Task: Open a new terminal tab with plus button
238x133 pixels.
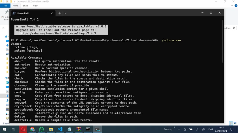Action: click(x=59, y=13)
